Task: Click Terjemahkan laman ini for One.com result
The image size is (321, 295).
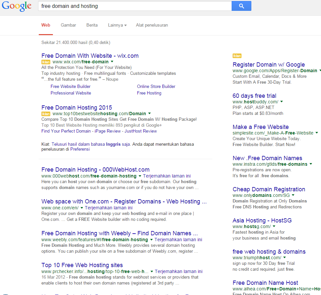Action: [x=109, y=208]
